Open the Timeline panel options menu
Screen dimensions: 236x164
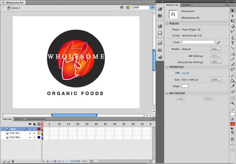pos(154,119)
